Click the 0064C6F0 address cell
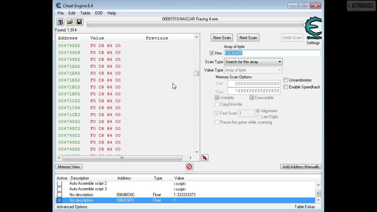This screenshot has height=212, width=377. [x=125, y=200]
